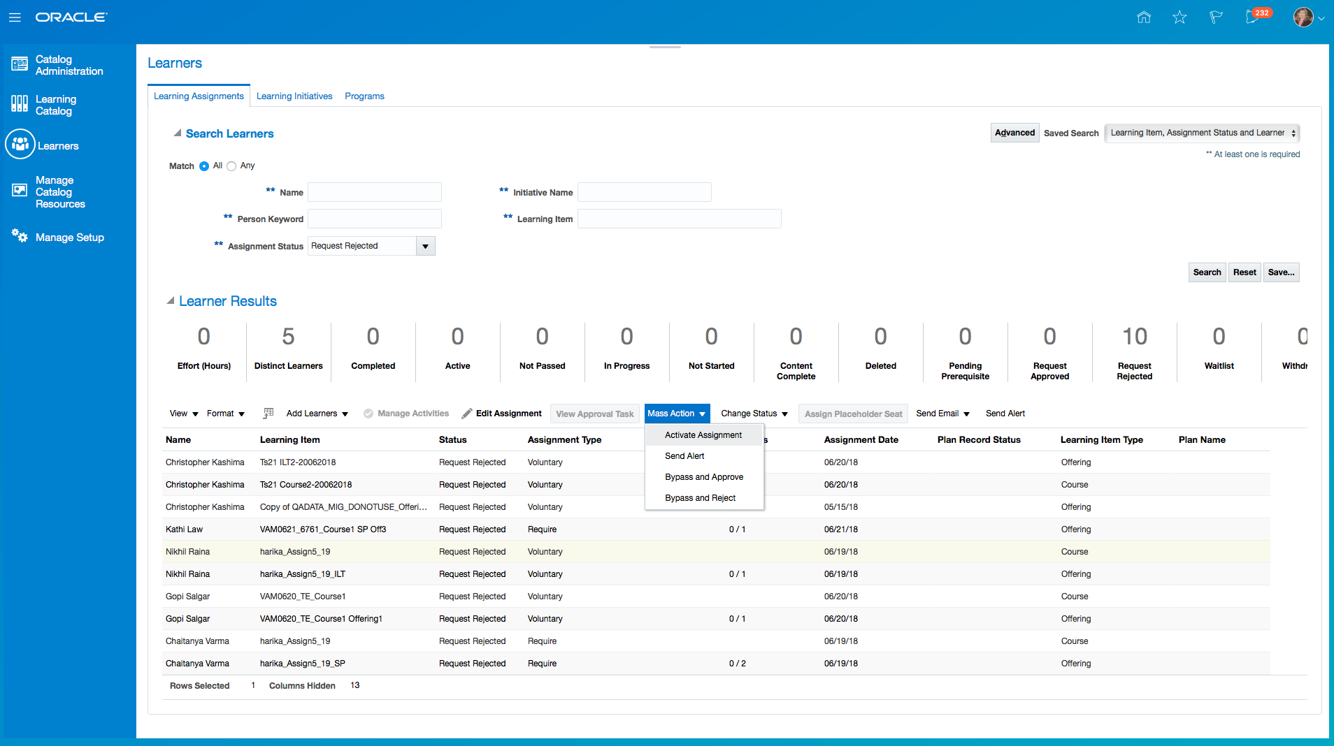The height and width of the screenshot is (746, 1334).
Task: Open Favorites star icon
Action: coord(1179,17)
